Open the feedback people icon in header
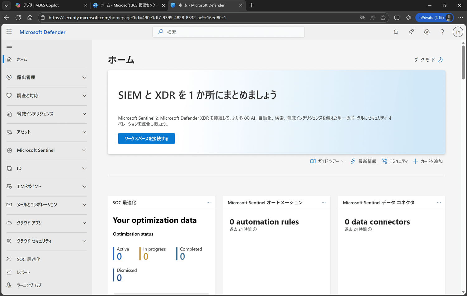467x296 pixels. tap(411, 32)
